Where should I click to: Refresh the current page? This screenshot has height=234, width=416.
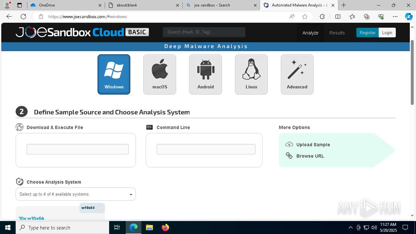pyautogui.click(x=23, y=17)
